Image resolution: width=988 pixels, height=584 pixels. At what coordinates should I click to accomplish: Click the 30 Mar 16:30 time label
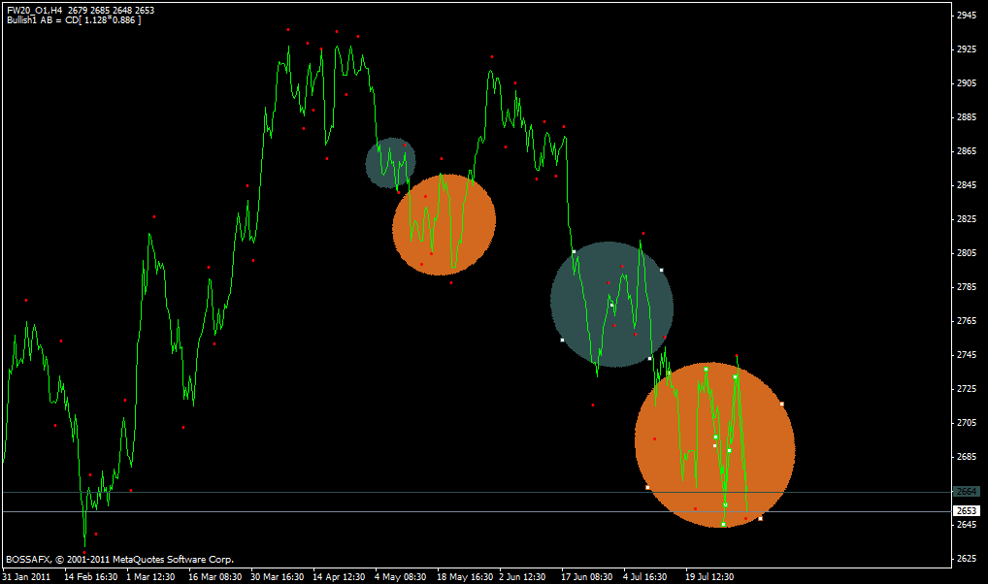tap(278, 577)
